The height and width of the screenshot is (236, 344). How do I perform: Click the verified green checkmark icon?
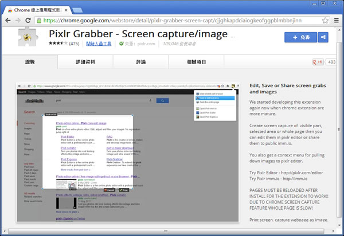pos(122,44)
